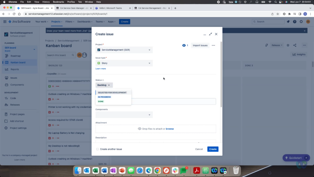Open the VS profile avatar in Jira header

point(308,22)
